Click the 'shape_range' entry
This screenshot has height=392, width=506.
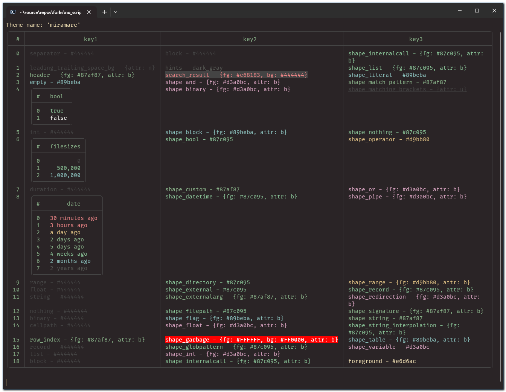pyautogui.click(x=409, y=282)
